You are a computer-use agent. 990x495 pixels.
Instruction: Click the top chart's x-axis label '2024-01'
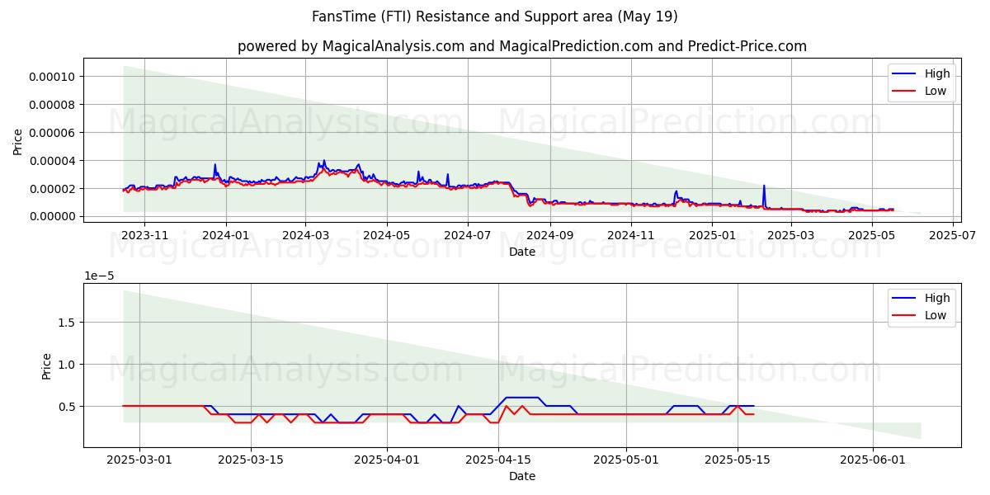point(225,235)
